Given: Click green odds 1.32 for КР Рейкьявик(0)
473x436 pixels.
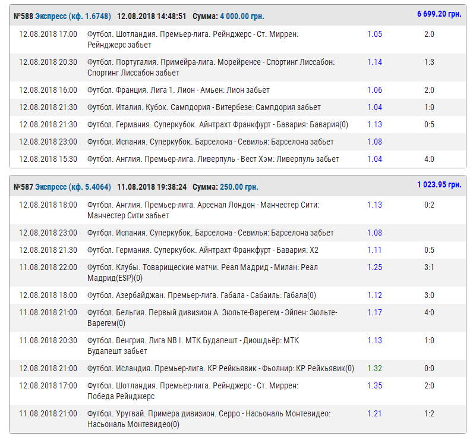Looking at the screenshot, I should [x=375, y=368].
